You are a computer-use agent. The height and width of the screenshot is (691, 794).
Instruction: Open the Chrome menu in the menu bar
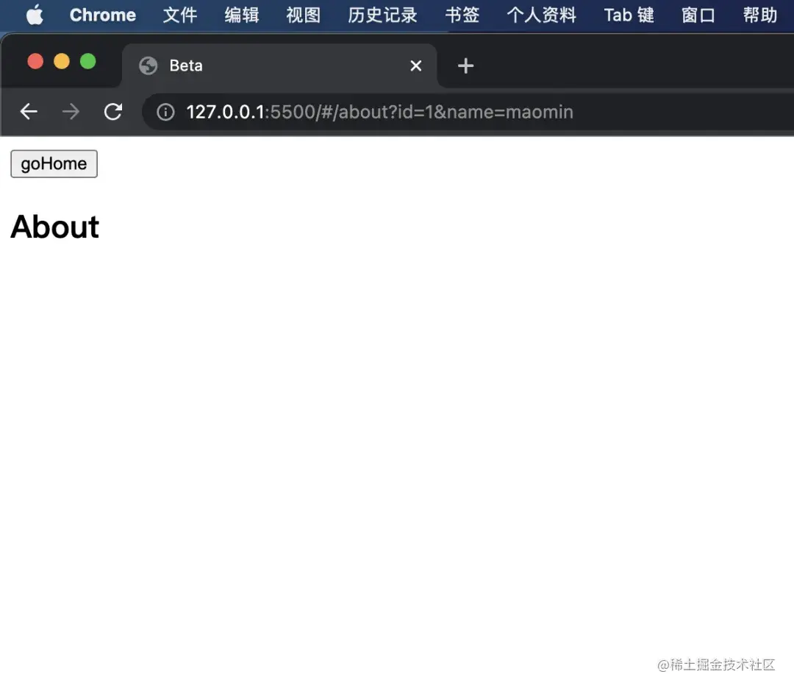102,15
